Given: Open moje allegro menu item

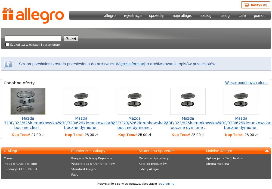Looking at the screenshot, I should 182,16.
